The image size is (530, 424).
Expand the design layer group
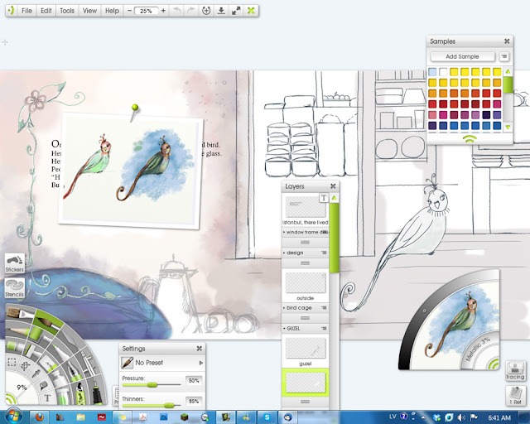click(284, 253)
